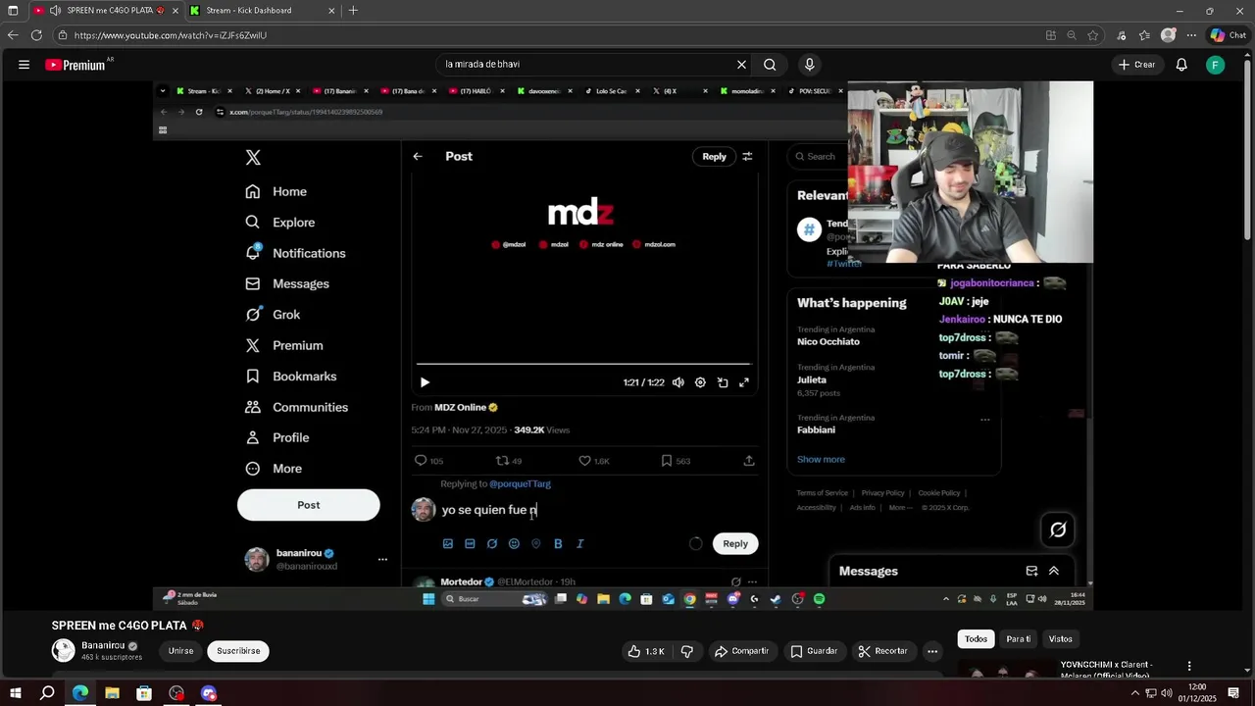This screenshot has width=1255, height=706.
Task: Open the Edge favorites list
Action: (1144, 35)
